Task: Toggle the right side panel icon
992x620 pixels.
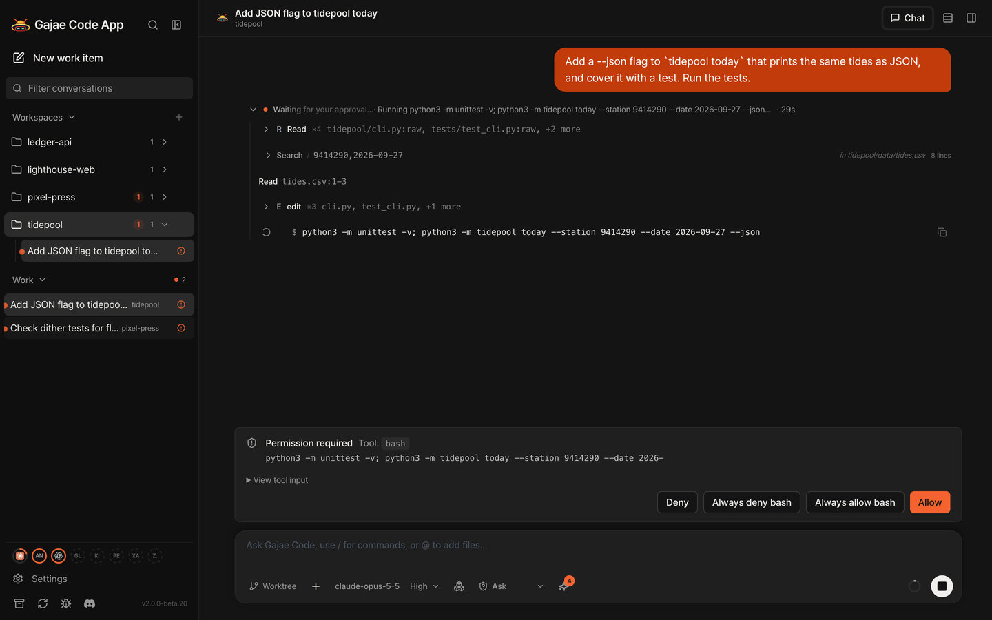Action: [971, 18]
